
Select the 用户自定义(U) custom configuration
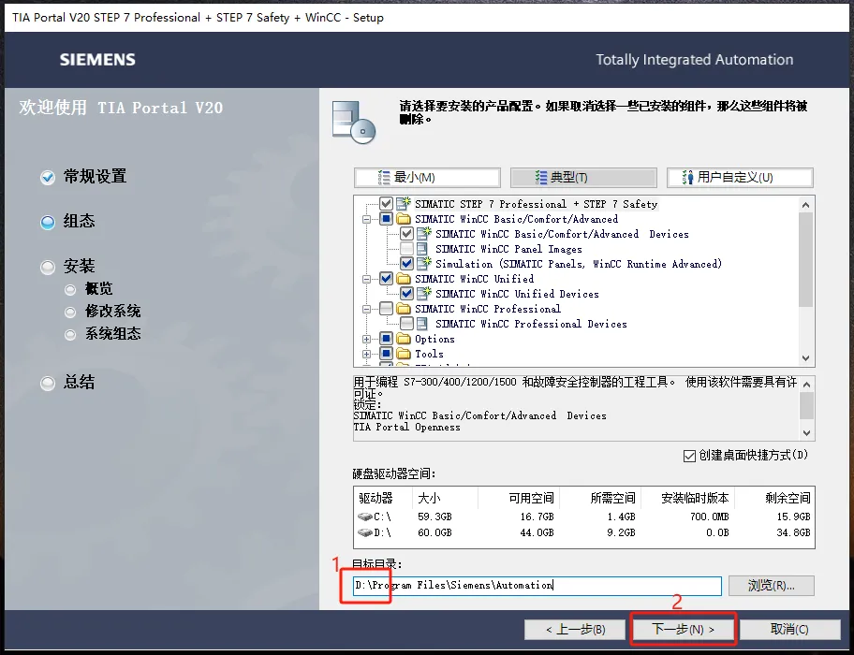click(x=740, y=178)
